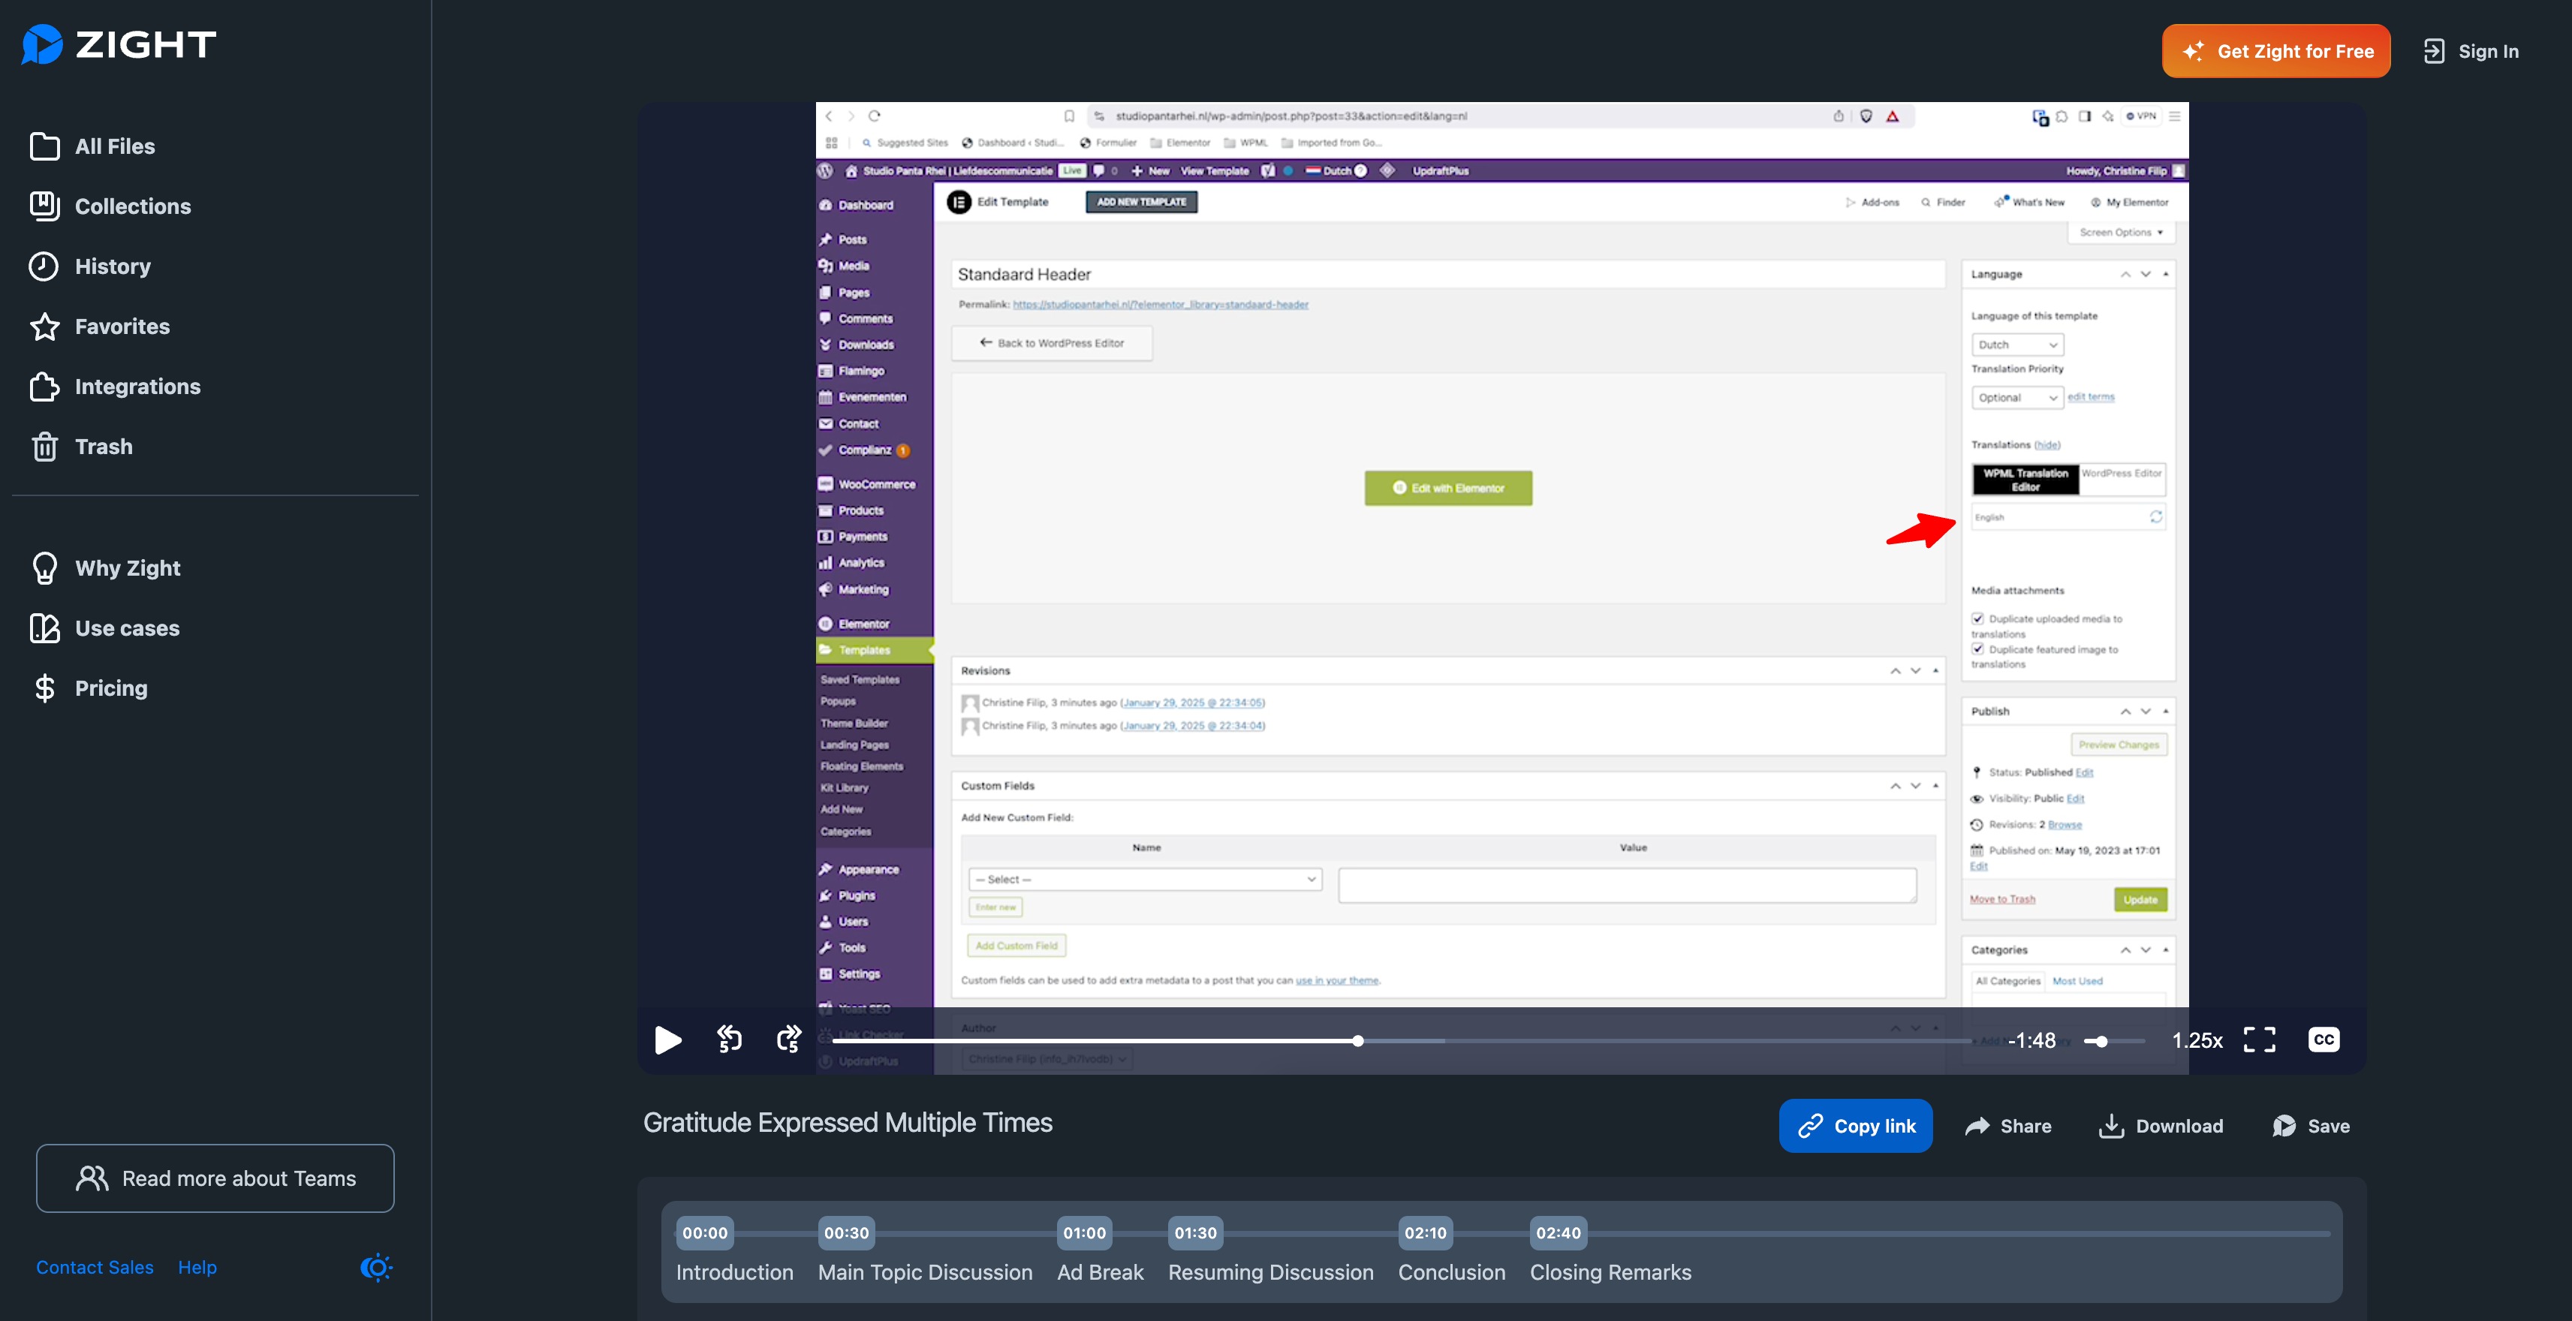2572x1321 pixels.
Task: Adjust the volume slider
Action: [x=2114, y=1042]
